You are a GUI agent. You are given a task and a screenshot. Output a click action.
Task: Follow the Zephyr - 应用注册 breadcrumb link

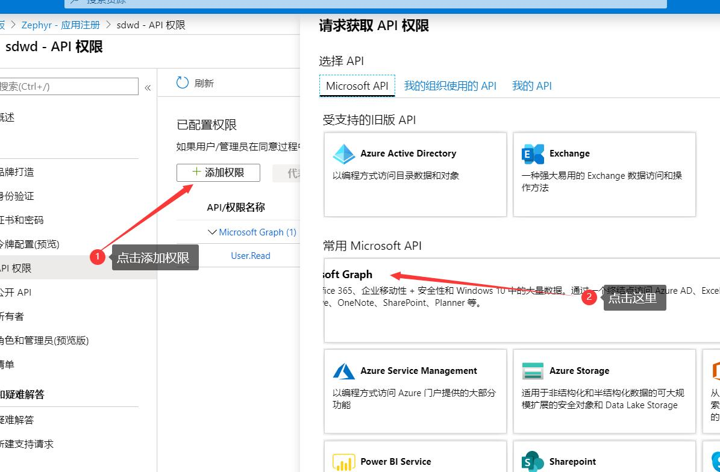click(x=61, y=25)
